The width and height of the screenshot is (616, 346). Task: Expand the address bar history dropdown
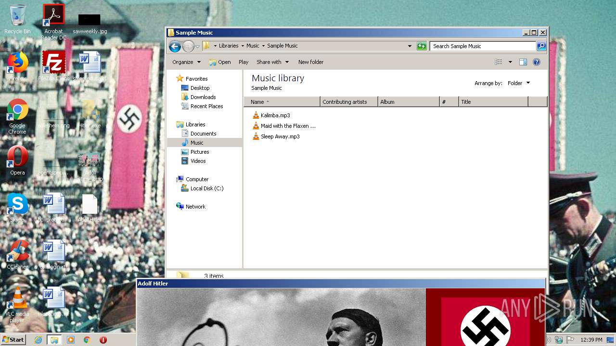(410, 46)
